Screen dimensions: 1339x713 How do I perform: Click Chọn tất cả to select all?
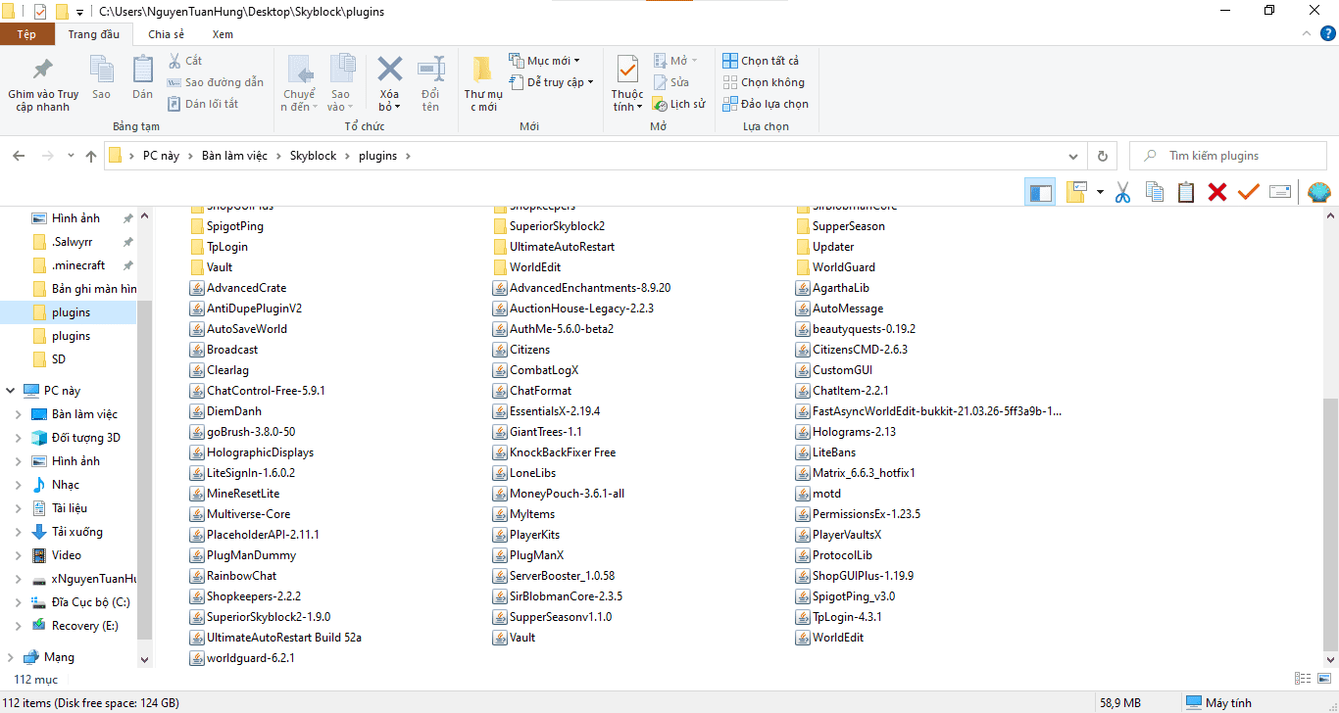tap(761, 61)
